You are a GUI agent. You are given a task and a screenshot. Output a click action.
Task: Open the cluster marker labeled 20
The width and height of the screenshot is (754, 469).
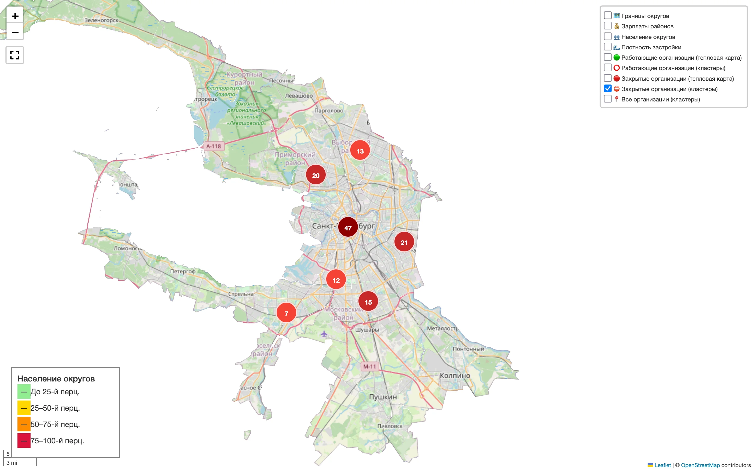pos(316,175)
